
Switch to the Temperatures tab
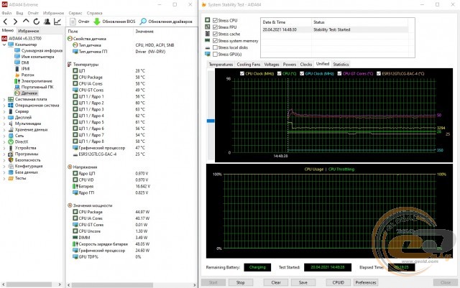221,64
